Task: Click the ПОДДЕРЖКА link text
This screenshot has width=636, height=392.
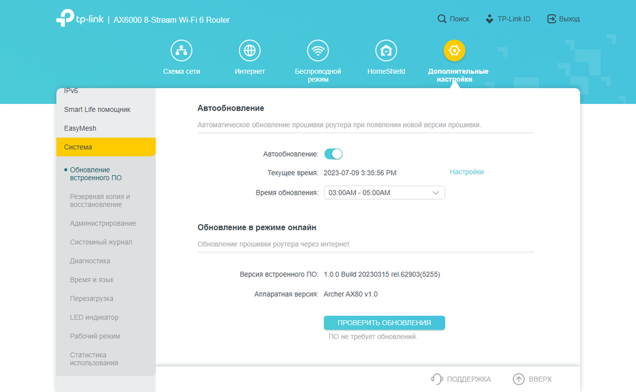Action: 468,379
